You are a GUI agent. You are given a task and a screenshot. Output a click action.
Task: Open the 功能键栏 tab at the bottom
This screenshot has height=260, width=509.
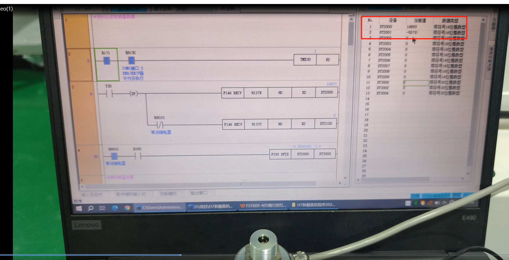pos(168,194)
